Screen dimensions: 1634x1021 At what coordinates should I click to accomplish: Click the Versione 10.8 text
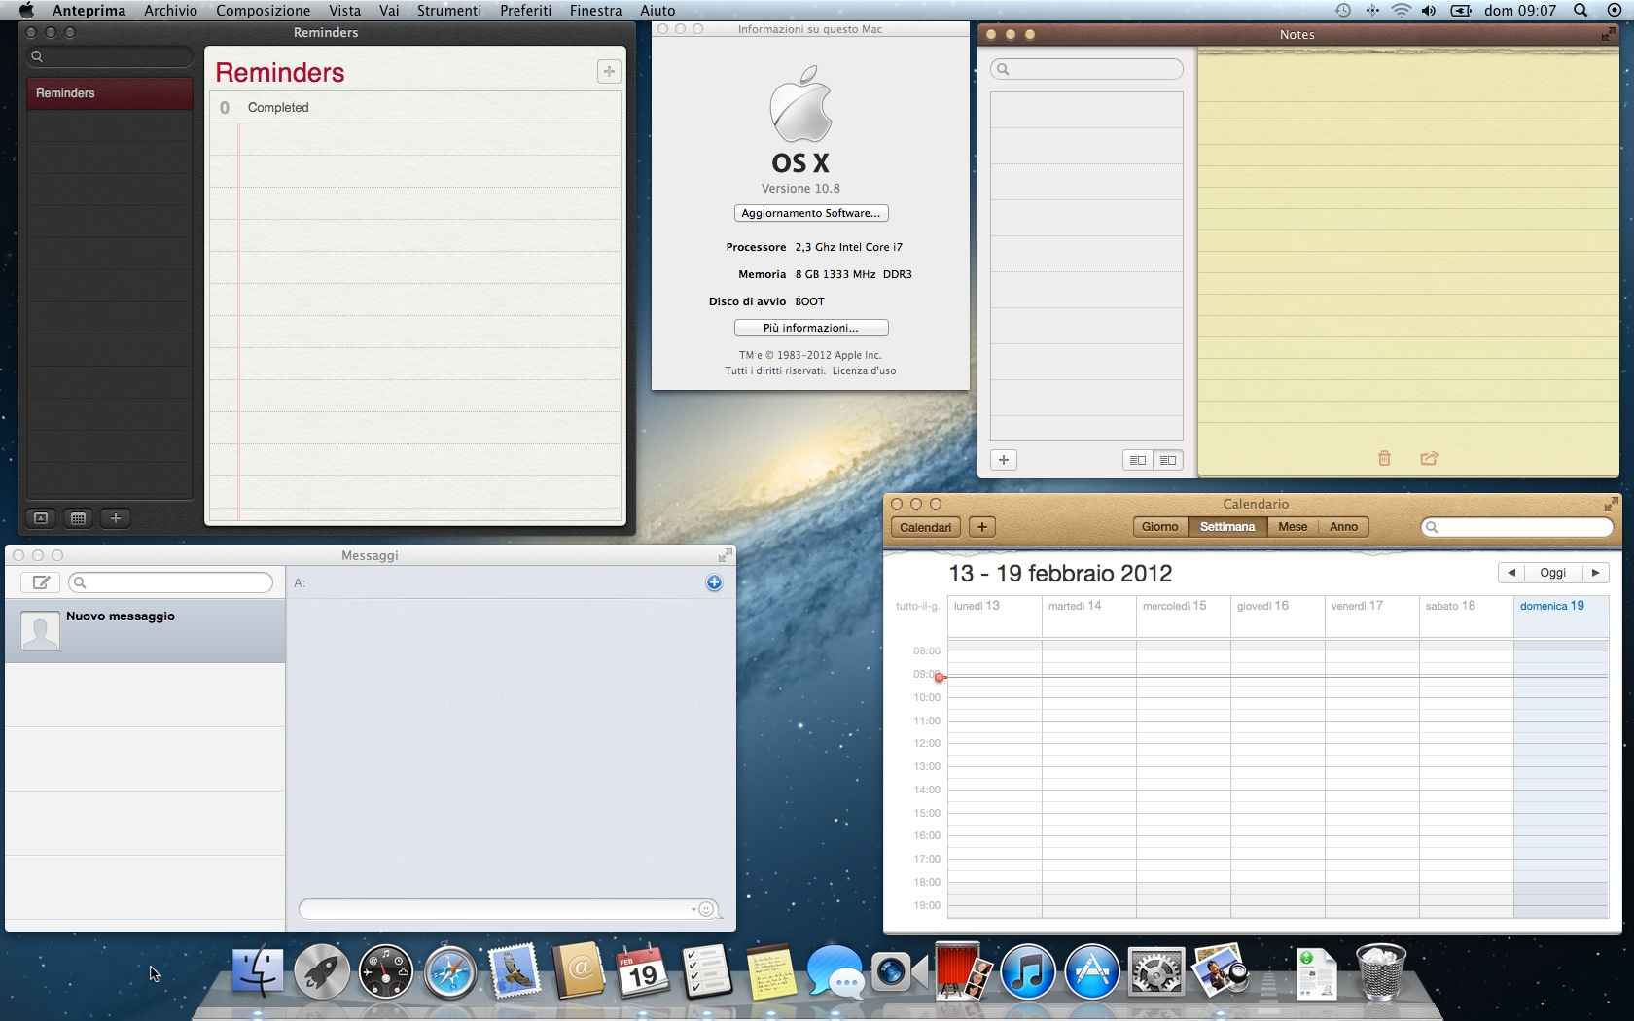point(800,189)
